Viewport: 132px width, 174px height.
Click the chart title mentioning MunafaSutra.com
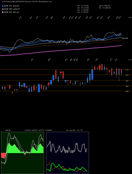point(27,2)
